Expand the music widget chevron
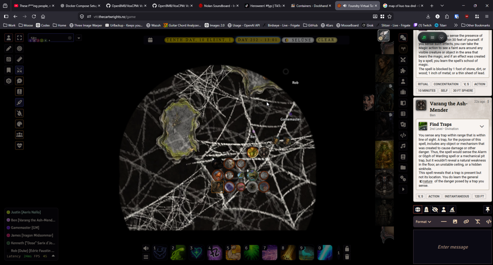This screenshot has height=265, width=493. [441, 38]
